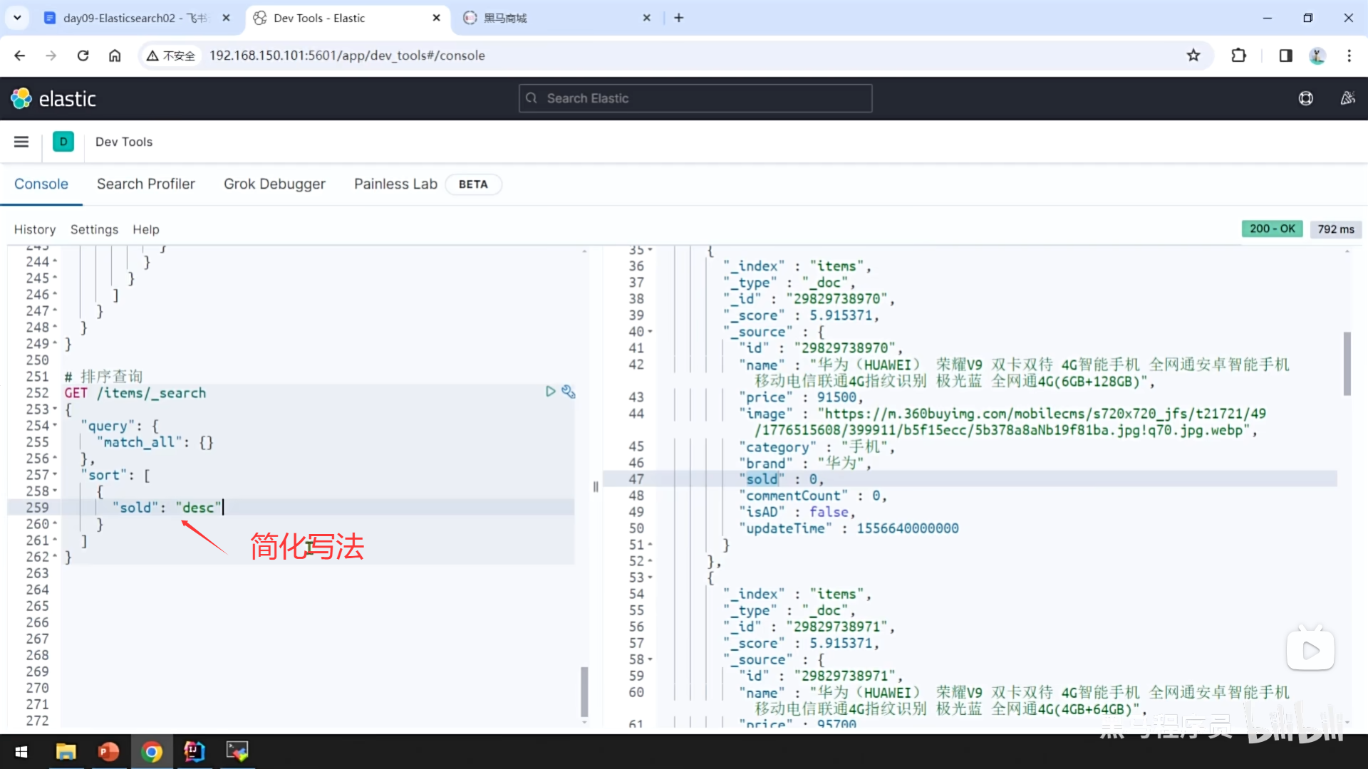Open console Settings
The height and width of the screenshot is (769, 1368).
[x=94, y=229]
